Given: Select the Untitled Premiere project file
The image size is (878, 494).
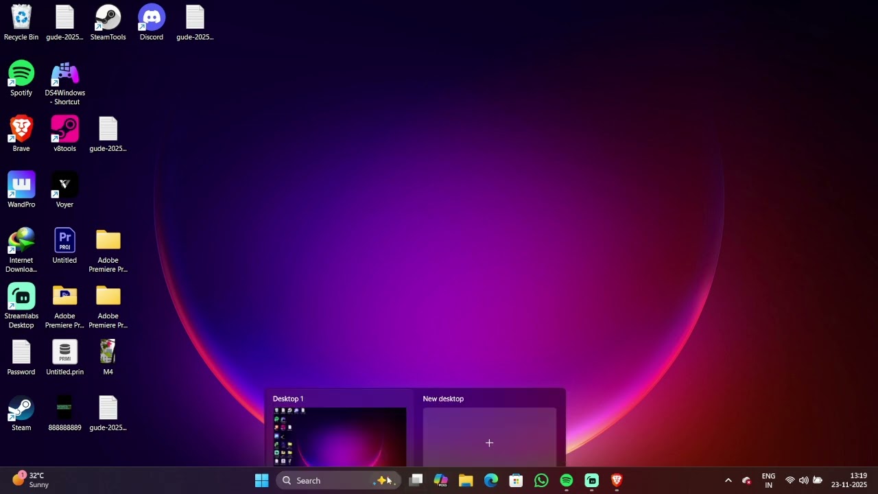Looking at the screenshot, I should pos(64,246).
